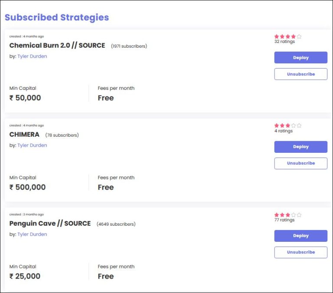Click the 77 ratings text
This screenshot has height=293, width=333.
[284, 220]
